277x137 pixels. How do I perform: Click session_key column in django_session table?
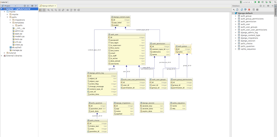tap(152, 106)
